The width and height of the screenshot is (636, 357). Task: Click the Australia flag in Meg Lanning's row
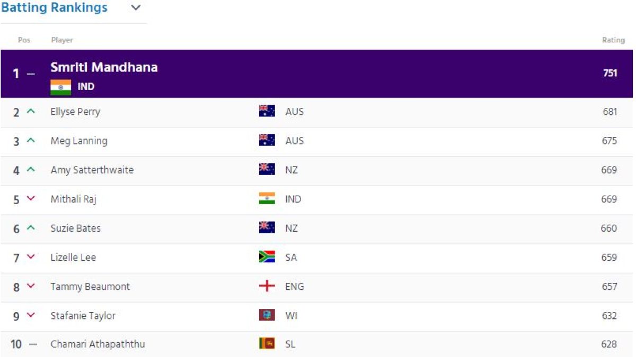point(267,140)
